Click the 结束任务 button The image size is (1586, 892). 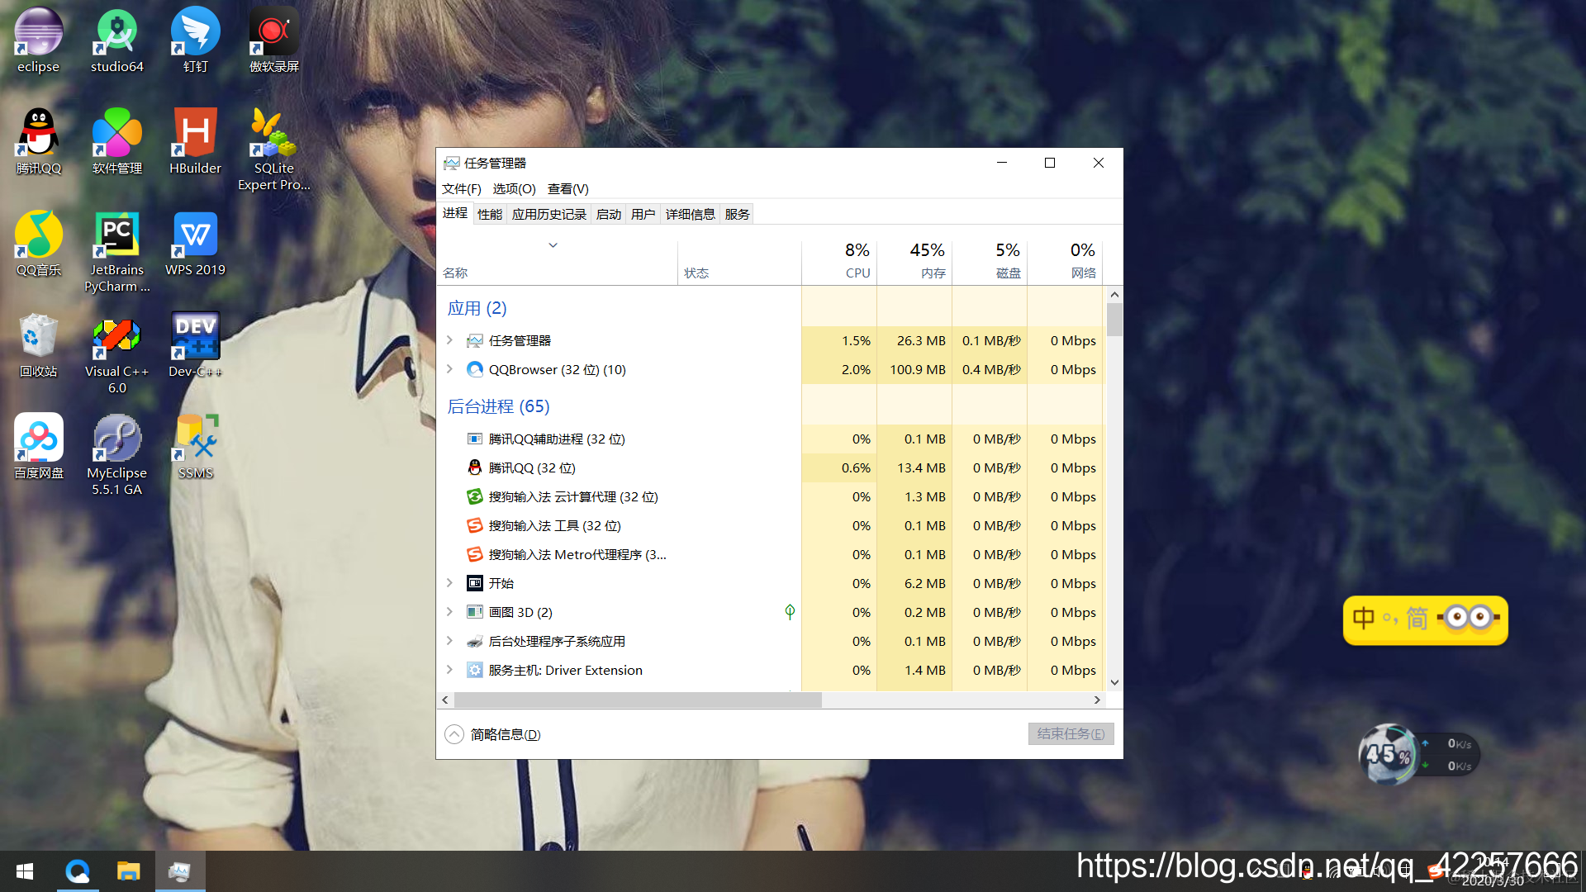point(1071,733)
